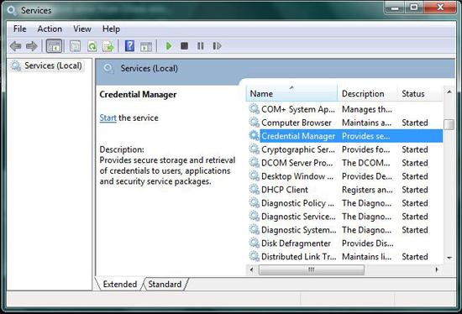Click the green Start Service icon
Screen dimensions: 462x314
tap(169, 46)
